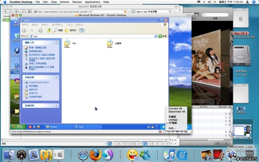Click the Up folder icon in XP Explorer toolbar

click(x=49, y=30)
